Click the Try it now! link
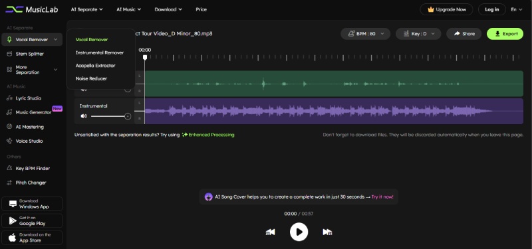 pyautogui.click(x=382, y=197)
